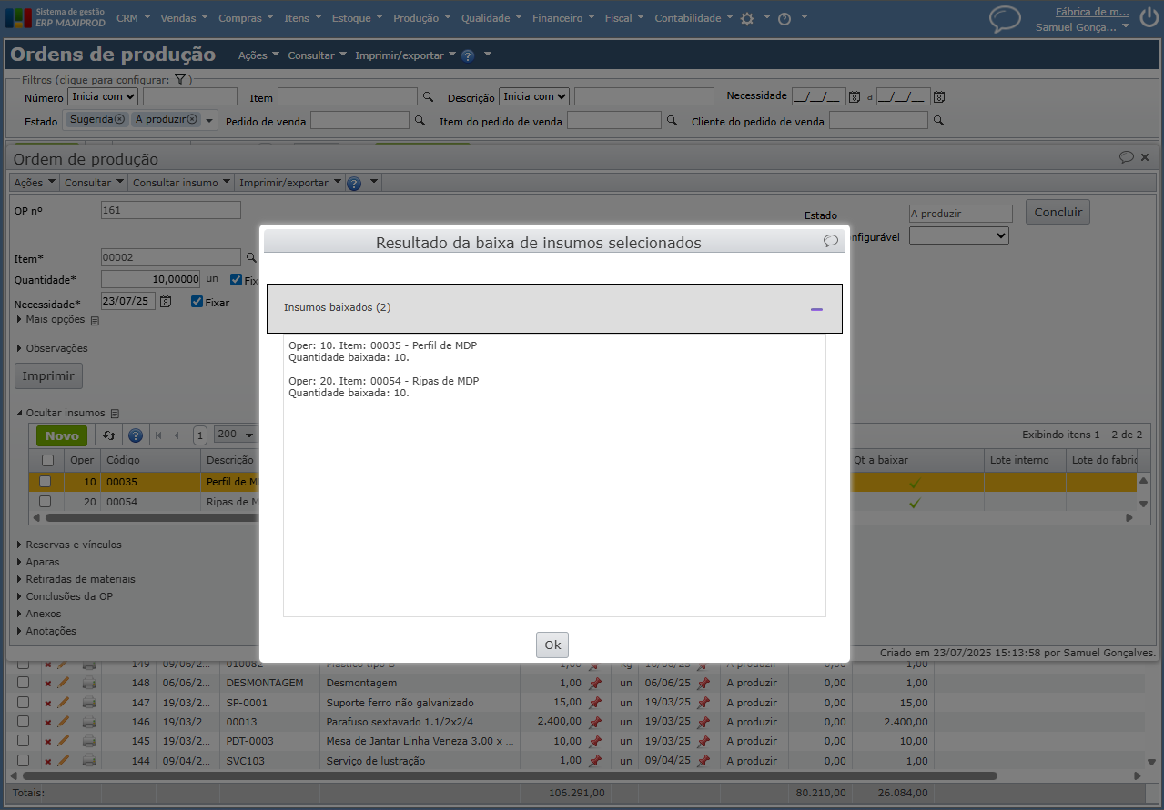This screenshot has width=1164, height=810.
Task: Click blue help icon in Ordens de produção header
Action: pyautogui.click(x=468, y=55)
